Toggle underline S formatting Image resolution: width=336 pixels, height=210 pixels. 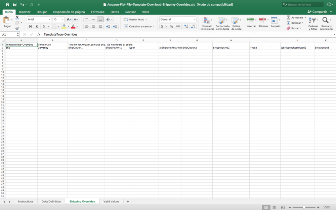tap(44, 26)
